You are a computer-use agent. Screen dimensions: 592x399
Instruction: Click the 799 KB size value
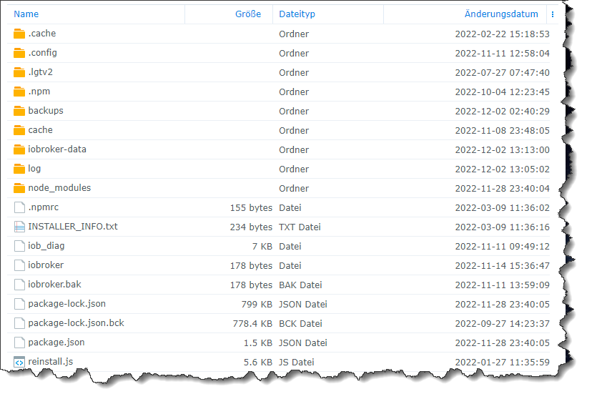[x=257, y=304]
